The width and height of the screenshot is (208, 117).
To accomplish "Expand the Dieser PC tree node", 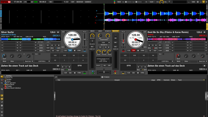I will [x=4, y=77].
